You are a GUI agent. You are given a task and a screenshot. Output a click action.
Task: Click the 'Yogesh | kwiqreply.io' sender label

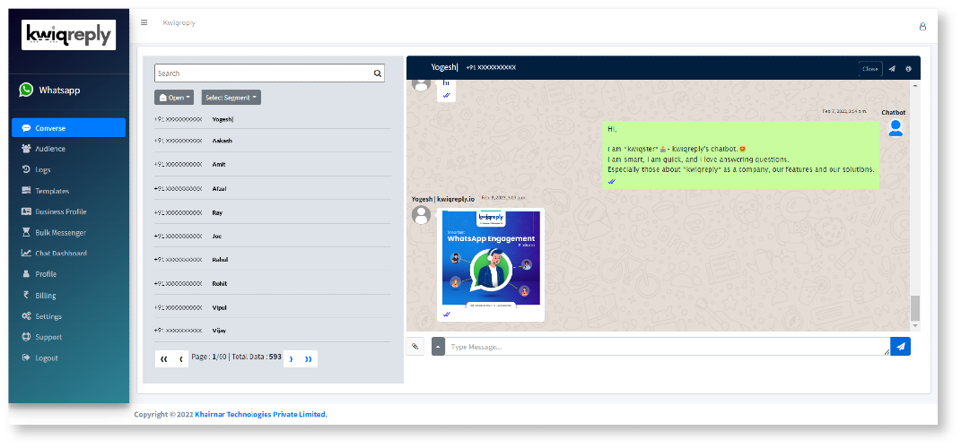click(x=443, y=199)
